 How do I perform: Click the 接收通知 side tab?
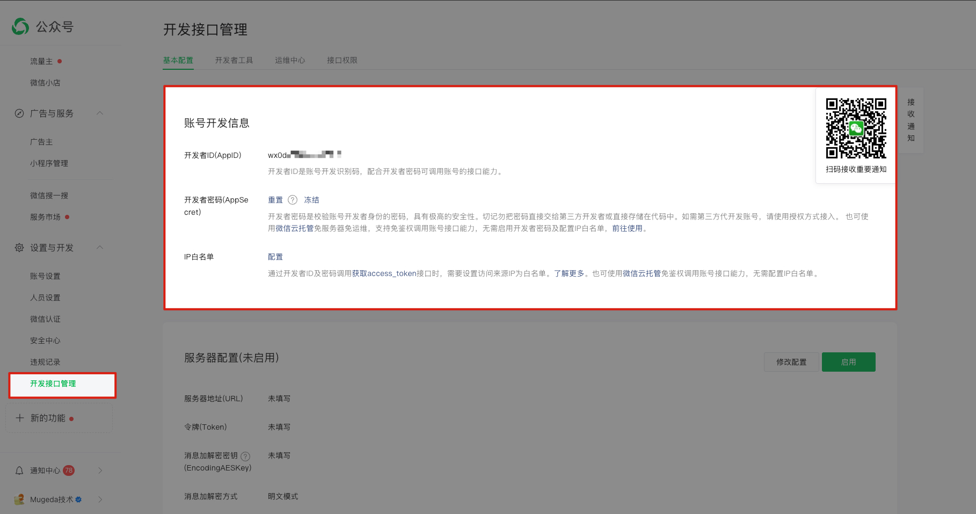point(911,120)
